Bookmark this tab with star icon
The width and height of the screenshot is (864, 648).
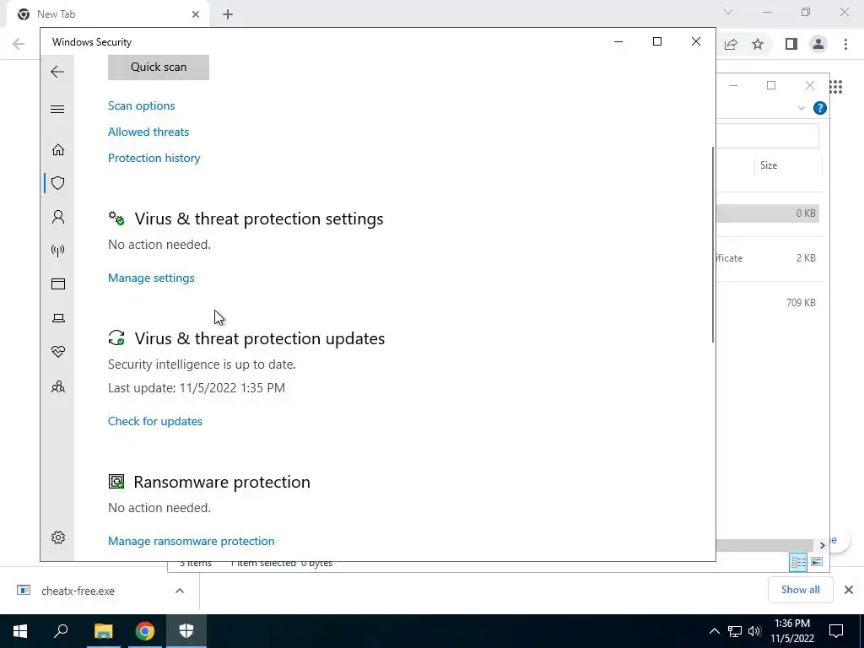pyautogui.click(x=758, y=44)
